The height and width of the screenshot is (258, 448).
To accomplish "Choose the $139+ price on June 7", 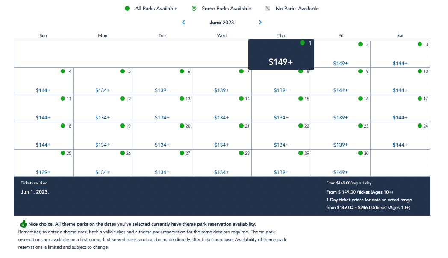I will tap(221, 90).
